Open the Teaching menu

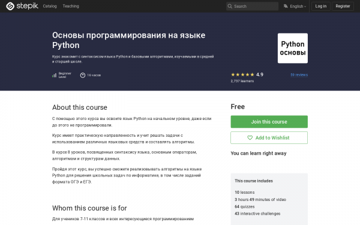click(x=71, y=6)
